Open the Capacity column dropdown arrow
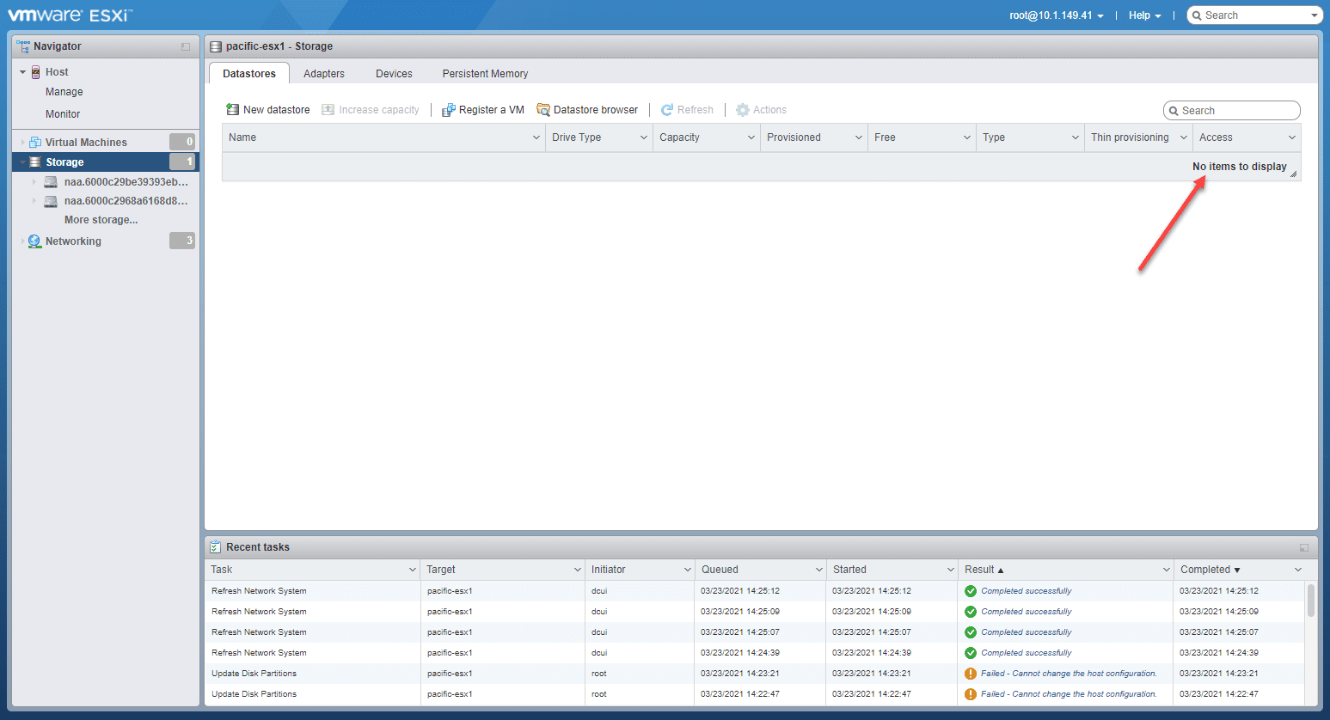Image resolution: width=1330 pixels, height=720 pixels. click(751, 137)
